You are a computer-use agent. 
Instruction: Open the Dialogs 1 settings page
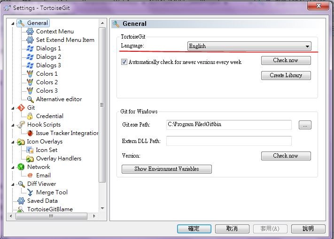[48, 48]
